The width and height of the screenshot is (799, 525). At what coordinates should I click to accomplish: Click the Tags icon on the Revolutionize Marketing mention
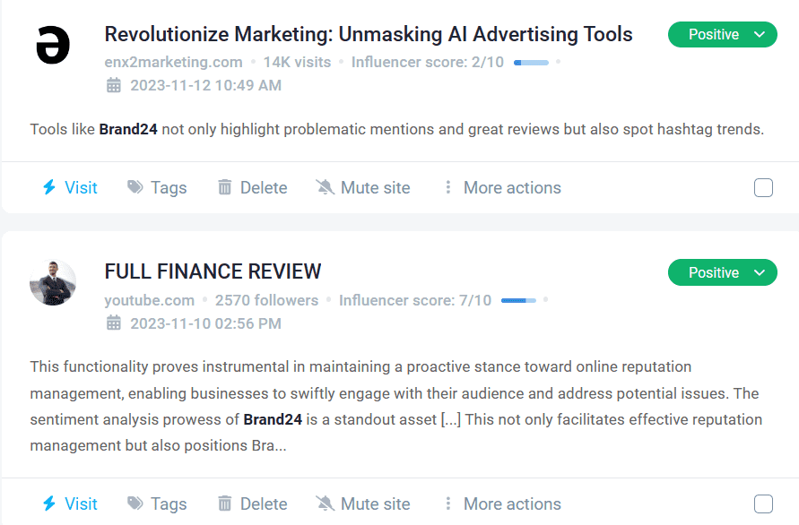(x=135, y=187)
